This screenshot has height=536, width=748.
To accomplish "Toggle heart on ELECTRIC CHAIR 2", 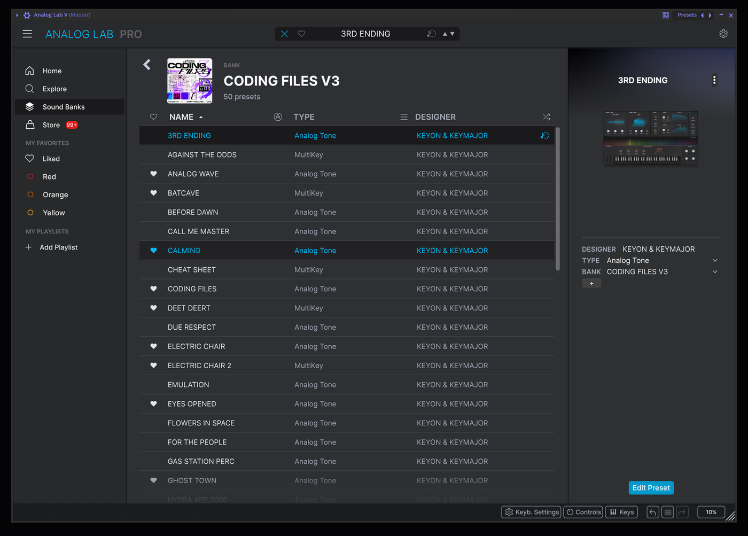I will click(x=153, y=366).
